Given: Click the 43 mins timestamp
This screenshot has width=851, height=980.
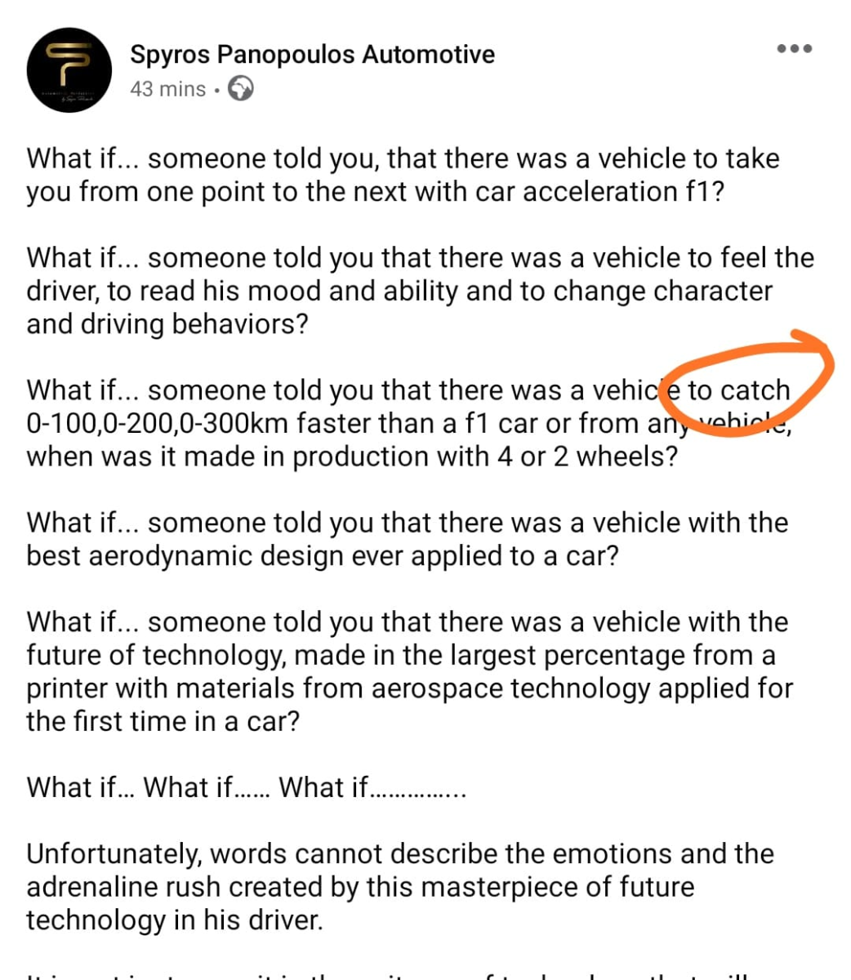Looking at the screenshot, I should coord(168,88).
